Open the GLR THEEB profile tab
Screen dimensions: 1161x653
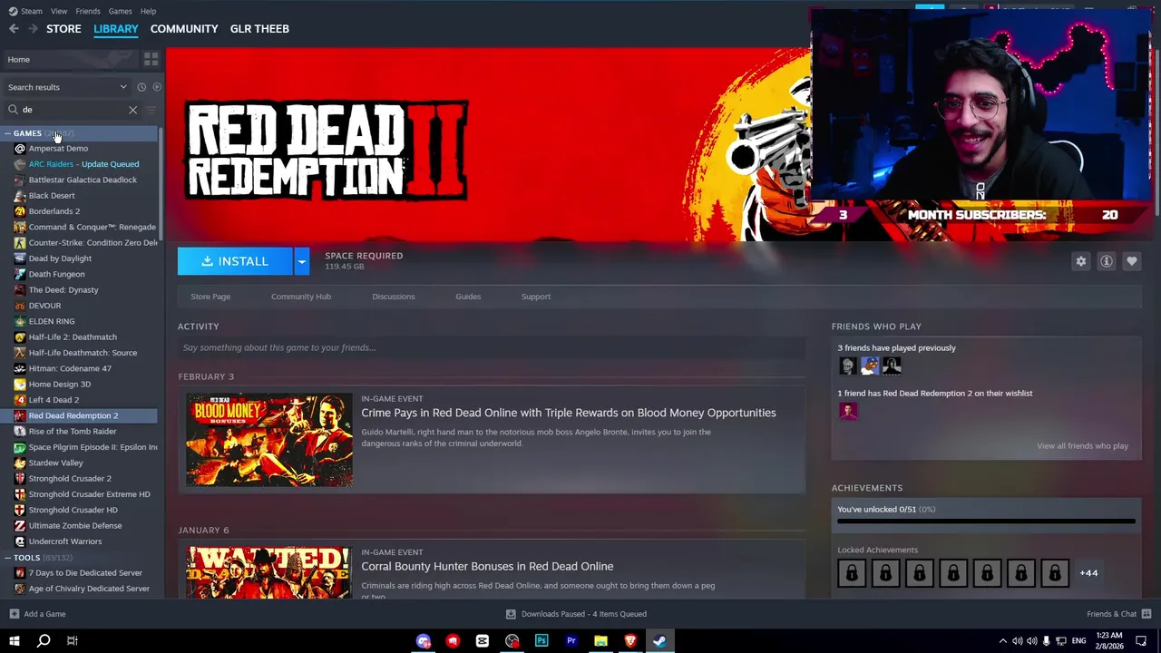[x=259, y=29]
